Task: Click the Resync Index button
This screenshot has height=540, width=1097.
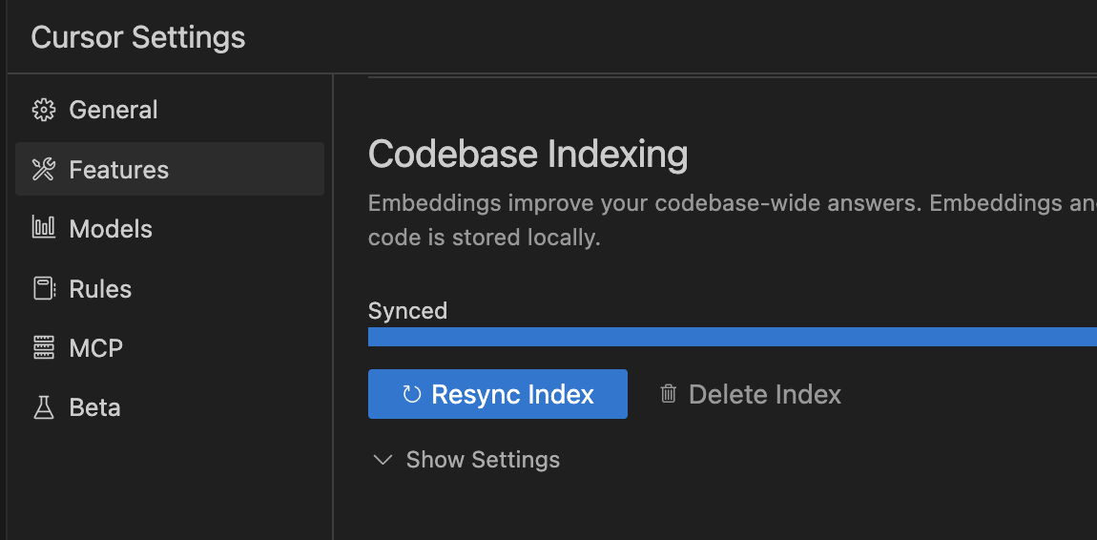Action: tap(497, 394)
